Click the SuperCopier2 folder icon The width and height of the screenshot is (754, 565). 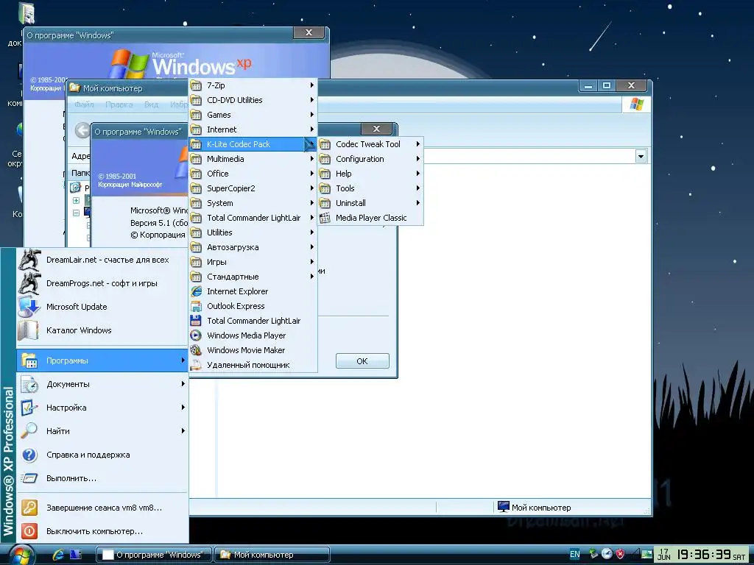[x=196, y=188]
